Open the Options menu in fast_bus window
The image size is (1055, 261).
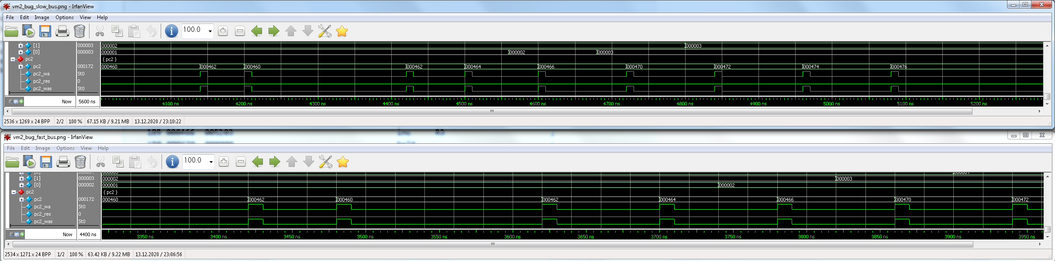click(66, 148)
